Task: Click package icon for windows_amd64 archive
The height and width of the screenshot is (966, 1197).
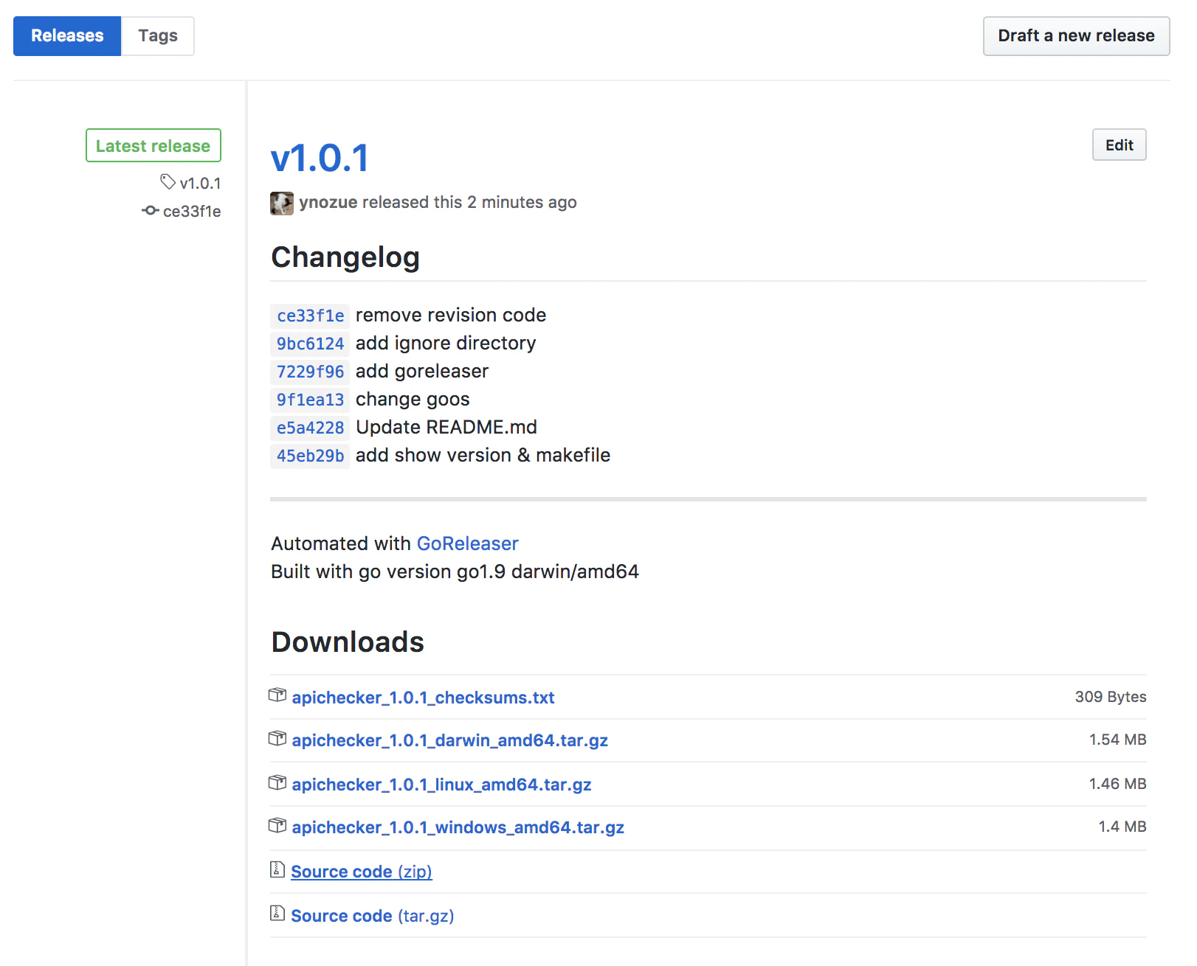Action: point(277,824)
